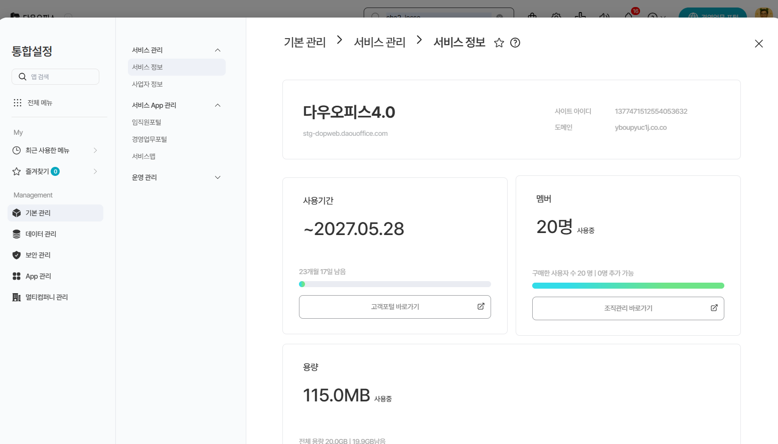Viewport: 778px width, 444px height.
Task: Collapse the 서비스 관리 section
Action: click(x=218, y=50)
